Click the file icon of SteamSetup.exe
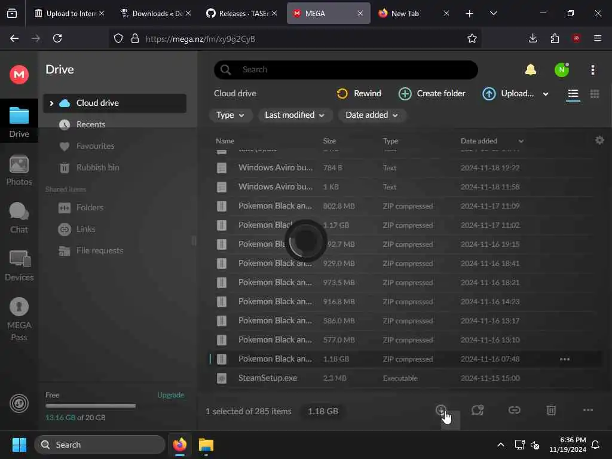Screen dimensions: 612x459 point(222,378)
